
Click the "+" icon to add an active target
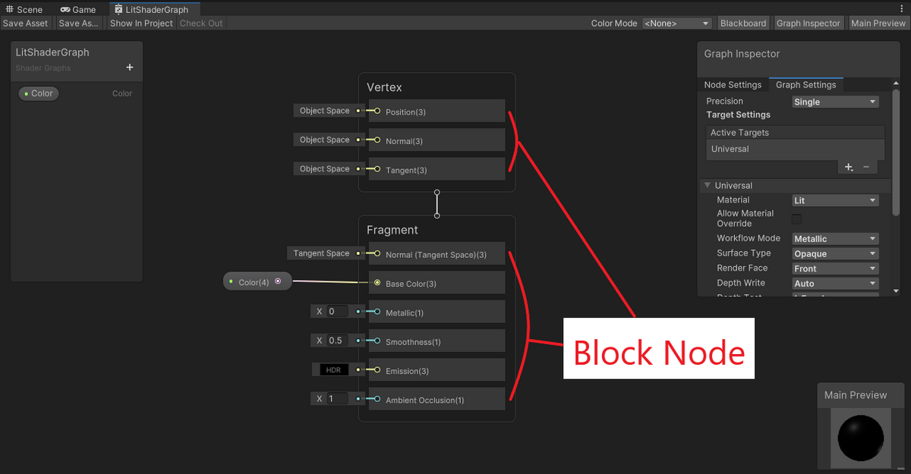849,166
